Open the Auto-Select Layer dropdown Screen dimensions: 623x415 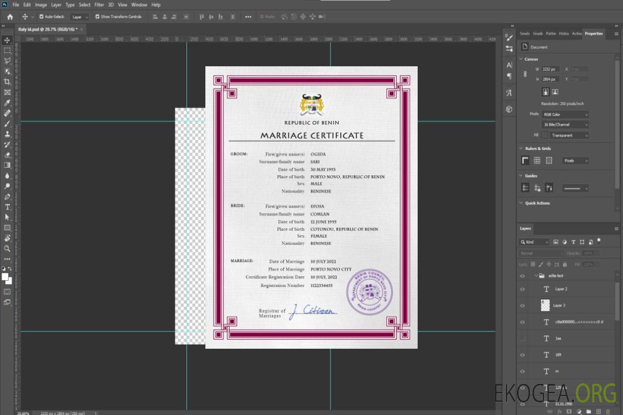point(80,17)
